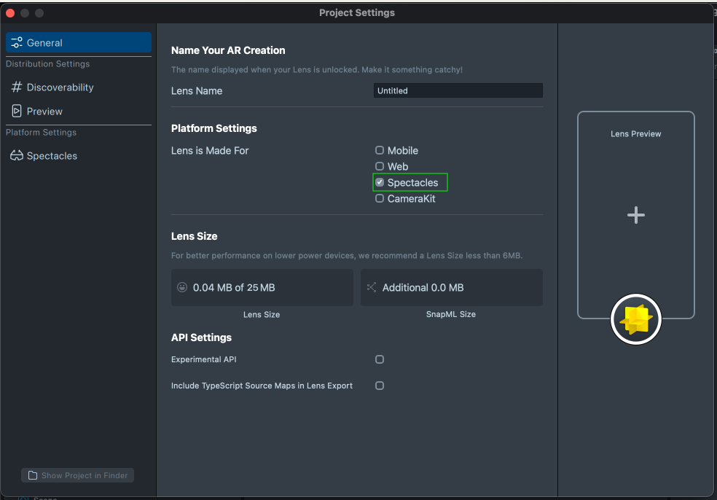Close the Project Settings window
The height and width of the screenshot is (500, 717).
10,13
